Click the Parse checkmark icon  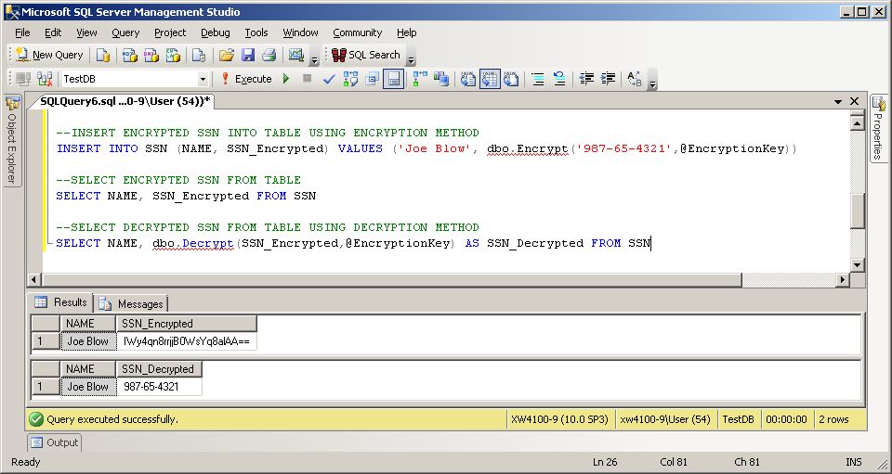pos(328,79)
